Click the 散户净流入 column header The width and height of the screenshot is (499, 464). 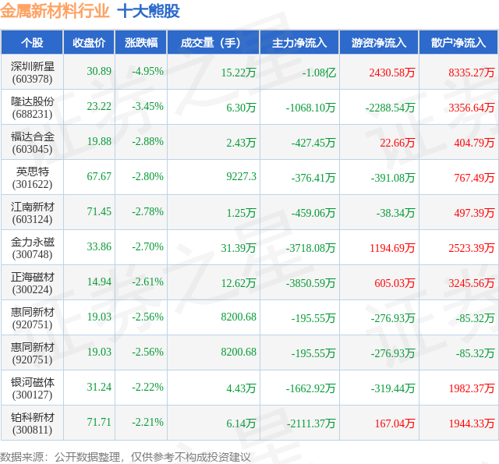click(x=458, y=42)
